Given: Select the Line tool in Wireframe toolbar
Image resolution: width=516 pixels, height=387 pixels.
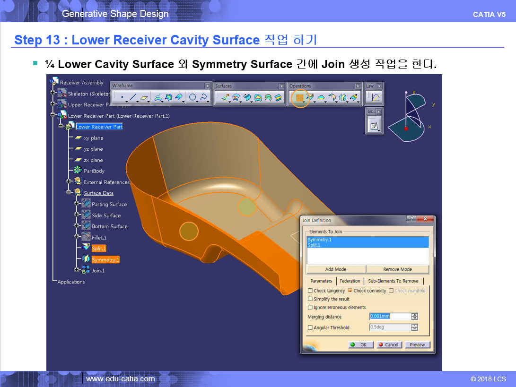Looking at the screenshot, I should [x=133, y=98].
